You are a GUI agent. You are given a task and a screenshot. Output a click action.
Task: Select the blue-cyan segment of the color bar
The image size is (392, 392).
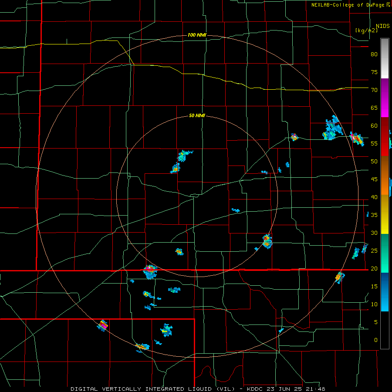(x=385, y=292)
